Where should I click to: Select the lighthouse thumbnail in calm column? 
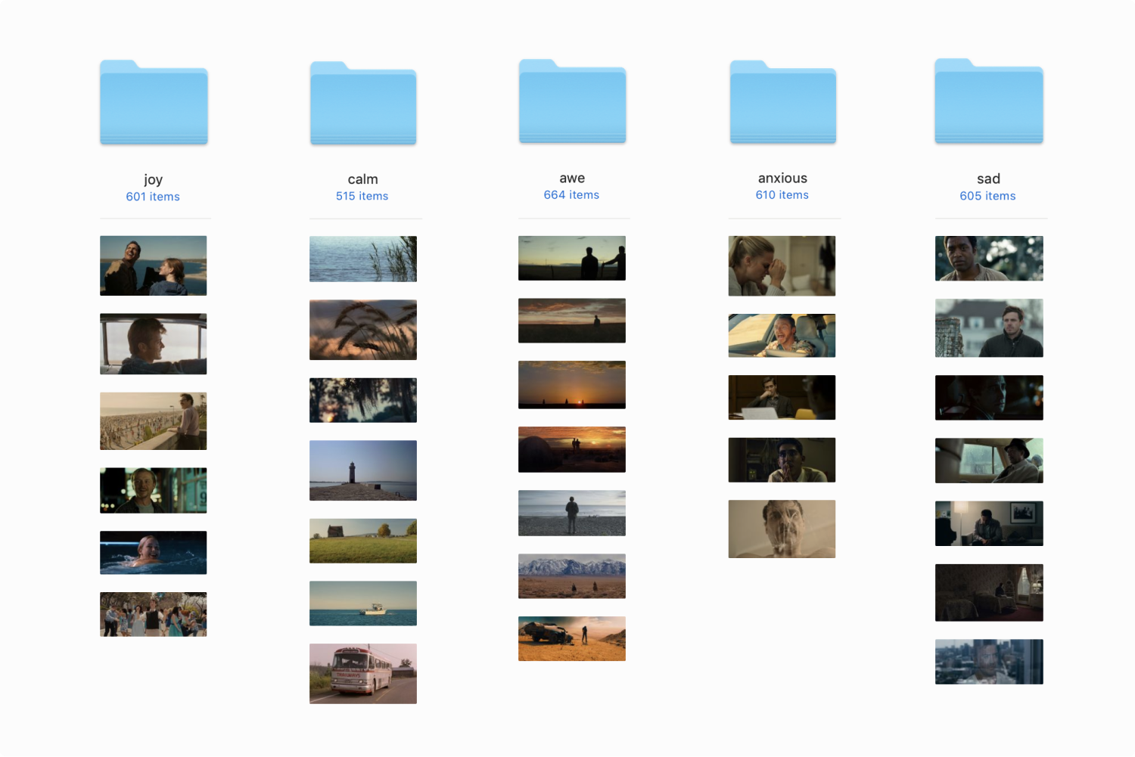[x=363, y=470]
